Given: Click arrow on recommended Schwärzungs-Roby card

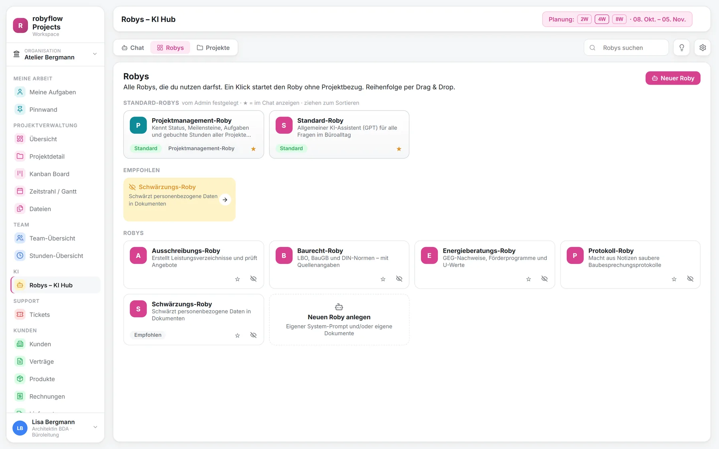Looking at the screenshot, I should coord(225,200).
